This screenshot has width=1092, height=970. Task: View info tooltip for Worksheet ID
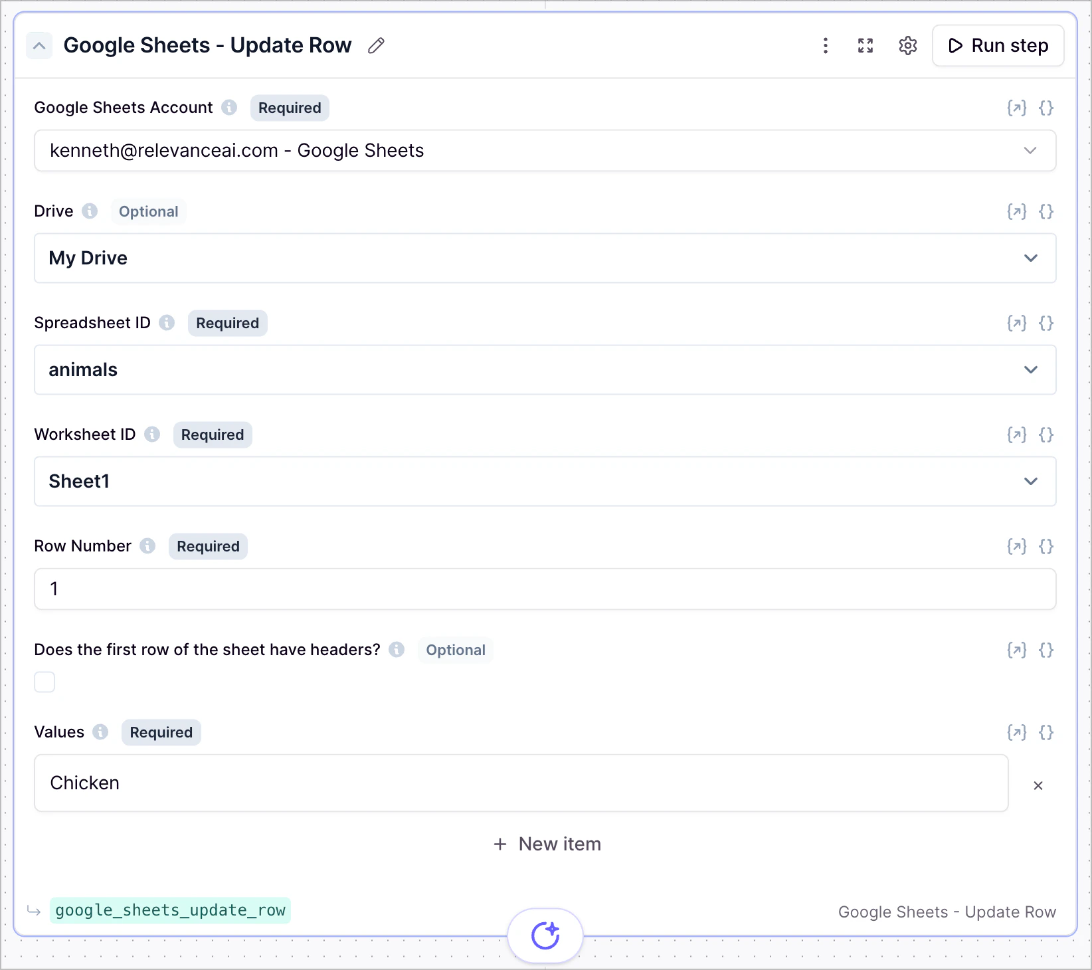(x=152, y=435)
